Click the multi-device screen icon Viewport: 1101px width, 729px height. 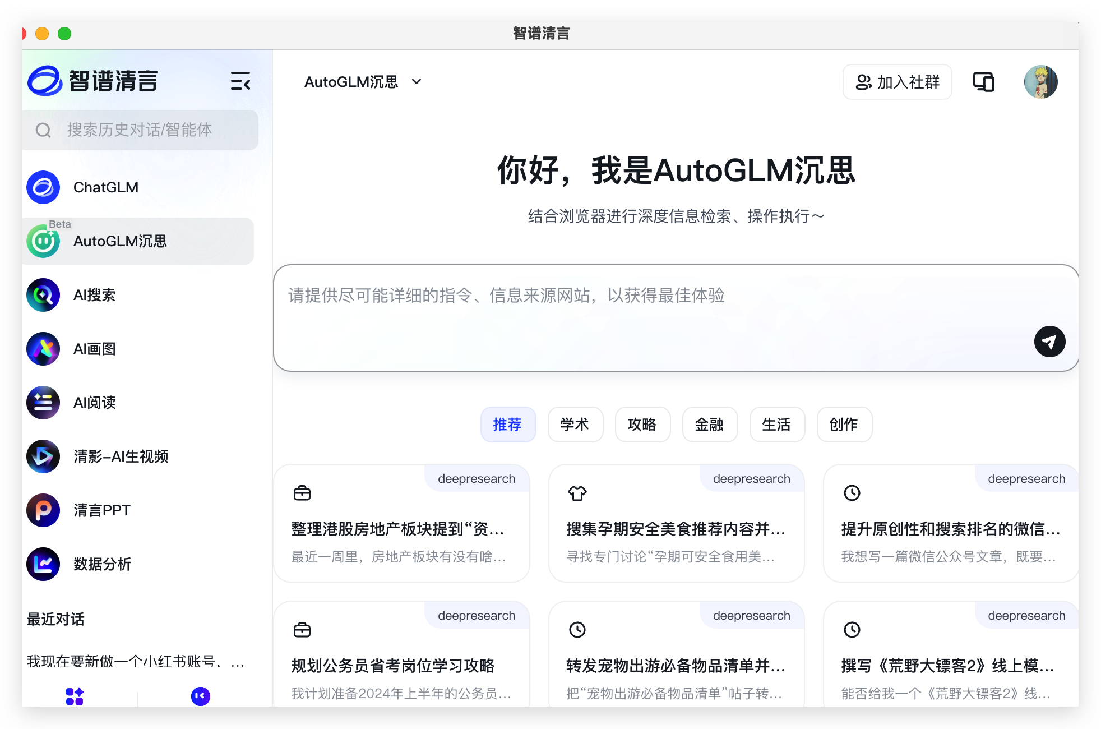pos(984,82)
